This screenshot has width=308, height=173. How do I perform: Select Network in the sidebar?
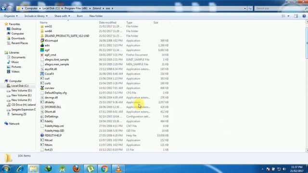coord(14,124)
